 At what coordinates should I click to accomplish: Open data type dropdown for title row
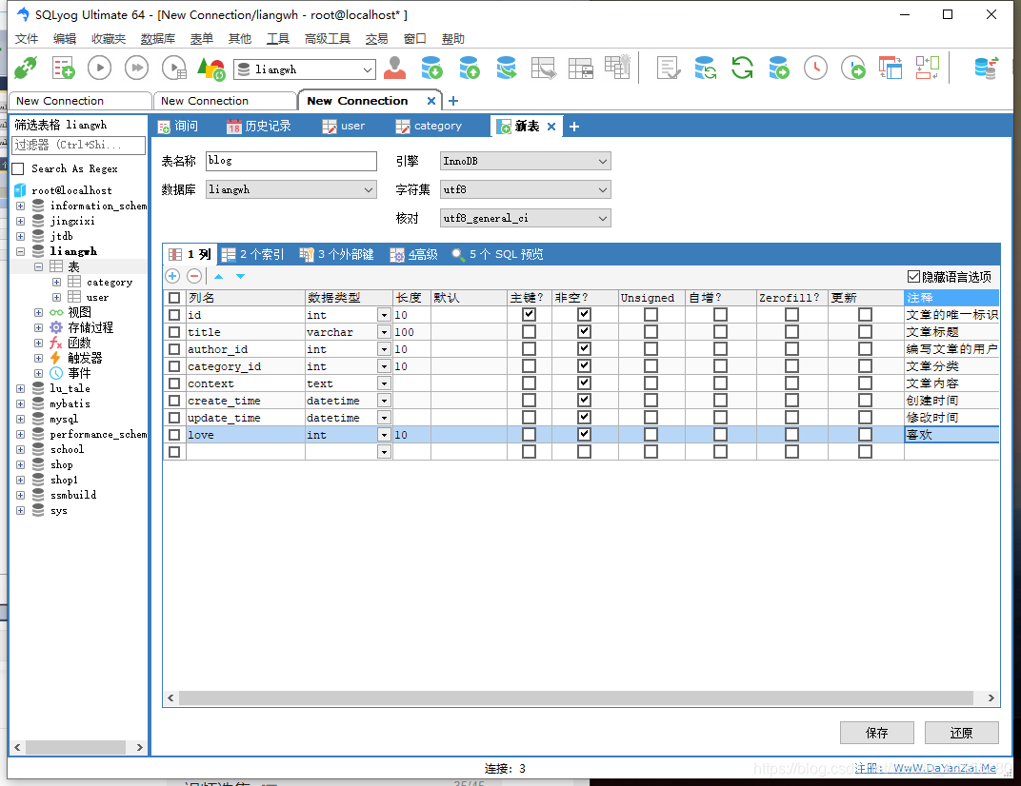pos(384,332)
